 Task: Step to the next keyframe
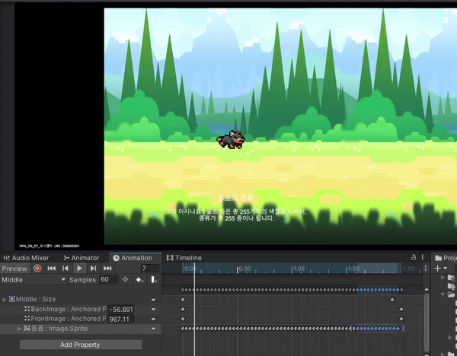[93, 269]
